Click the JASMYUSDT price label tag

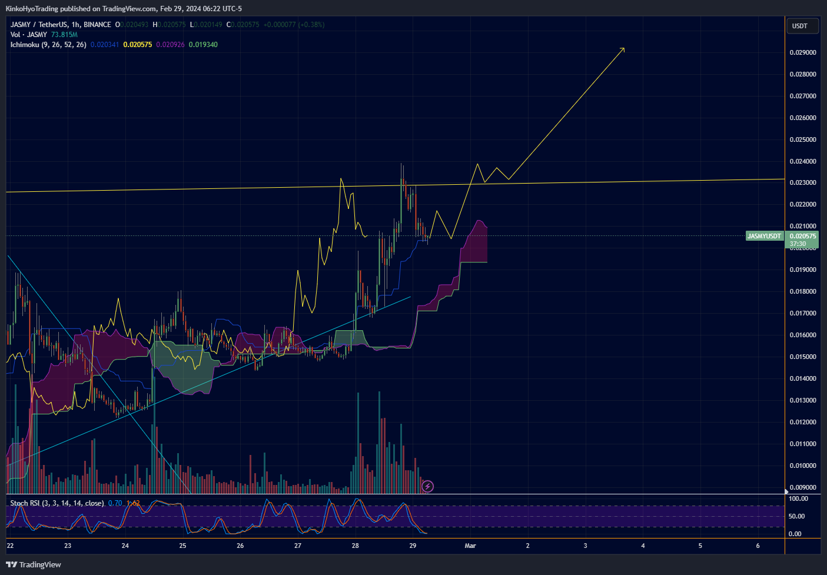click(764, 236)
